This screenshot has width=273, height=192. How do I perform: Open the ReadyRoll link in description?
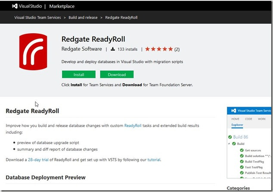point(133,126)
